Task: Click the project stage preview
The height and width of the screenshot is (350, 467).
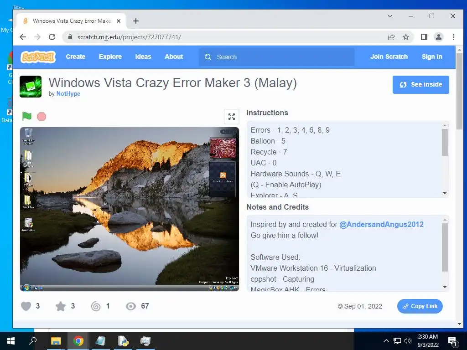Action: coord(130,209)
